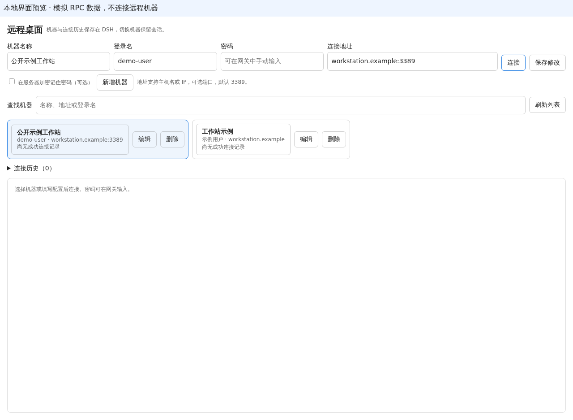Viewport: 573px width, 420px height.
Task: Click the 刷新列表 button
Action: coord(547,105)
